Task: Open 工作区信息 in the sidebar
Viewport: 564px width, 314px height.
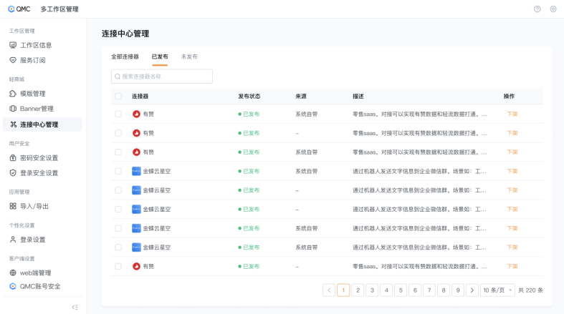Action: click(x=31, y=45)
